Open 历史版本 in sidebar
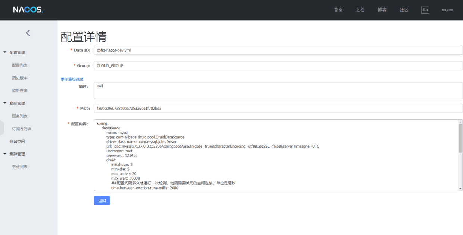 point(20,78)
